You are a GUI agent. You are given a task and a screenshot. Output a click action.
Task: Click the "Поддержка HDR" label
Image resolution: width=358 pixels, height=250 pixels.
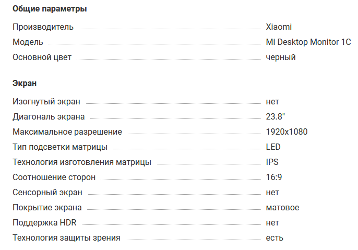[44, 223]
